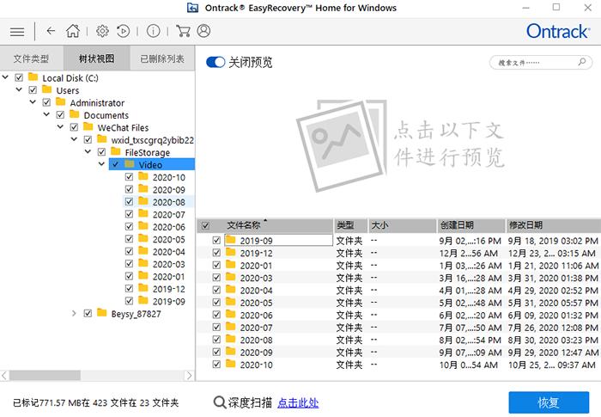Expand the Beysy_87827 tree node
601x417 pixels.
point(75,314)
